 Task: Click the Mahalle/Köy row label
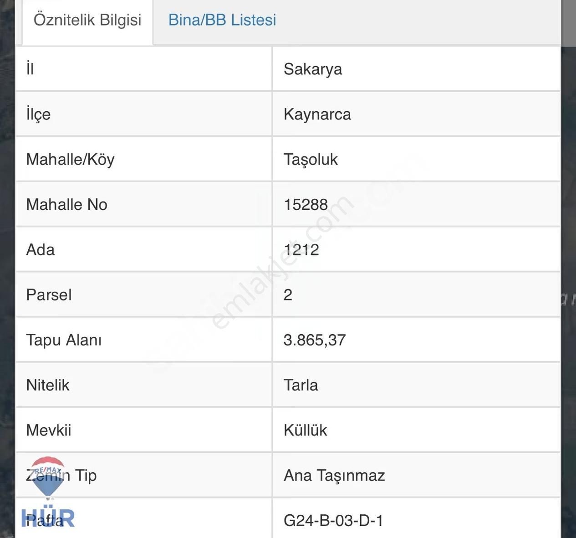(70, 160)
